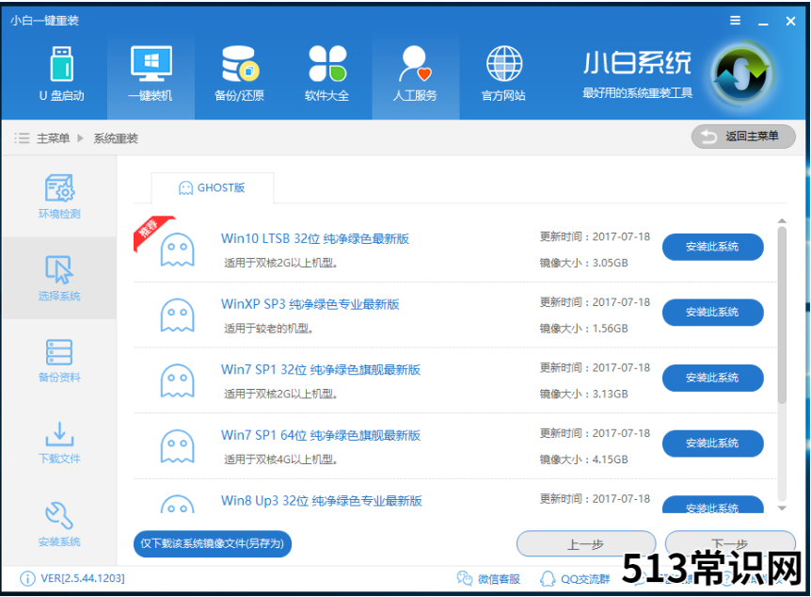Click VER[2.5.44.1203] version text
This screenshot has height=597, width=811.
83,578
